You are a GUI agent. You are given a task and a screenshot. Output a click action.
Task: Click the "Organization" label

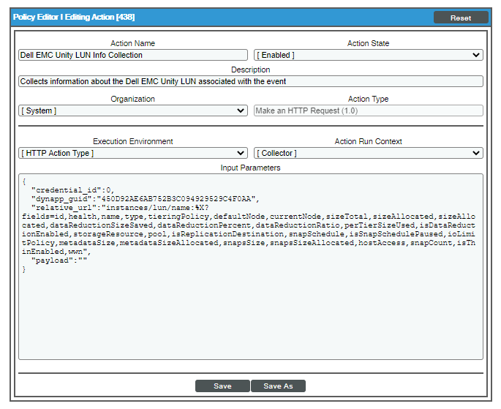(132, 99)
